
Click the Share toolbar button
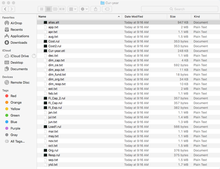(96, 9)
